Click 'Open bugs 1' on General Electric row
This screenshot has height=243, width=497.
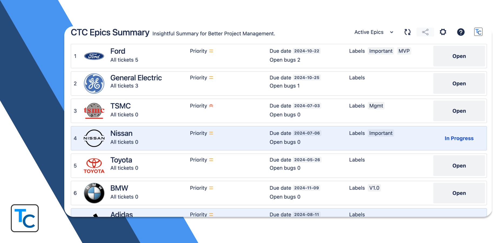click(285, 86)
